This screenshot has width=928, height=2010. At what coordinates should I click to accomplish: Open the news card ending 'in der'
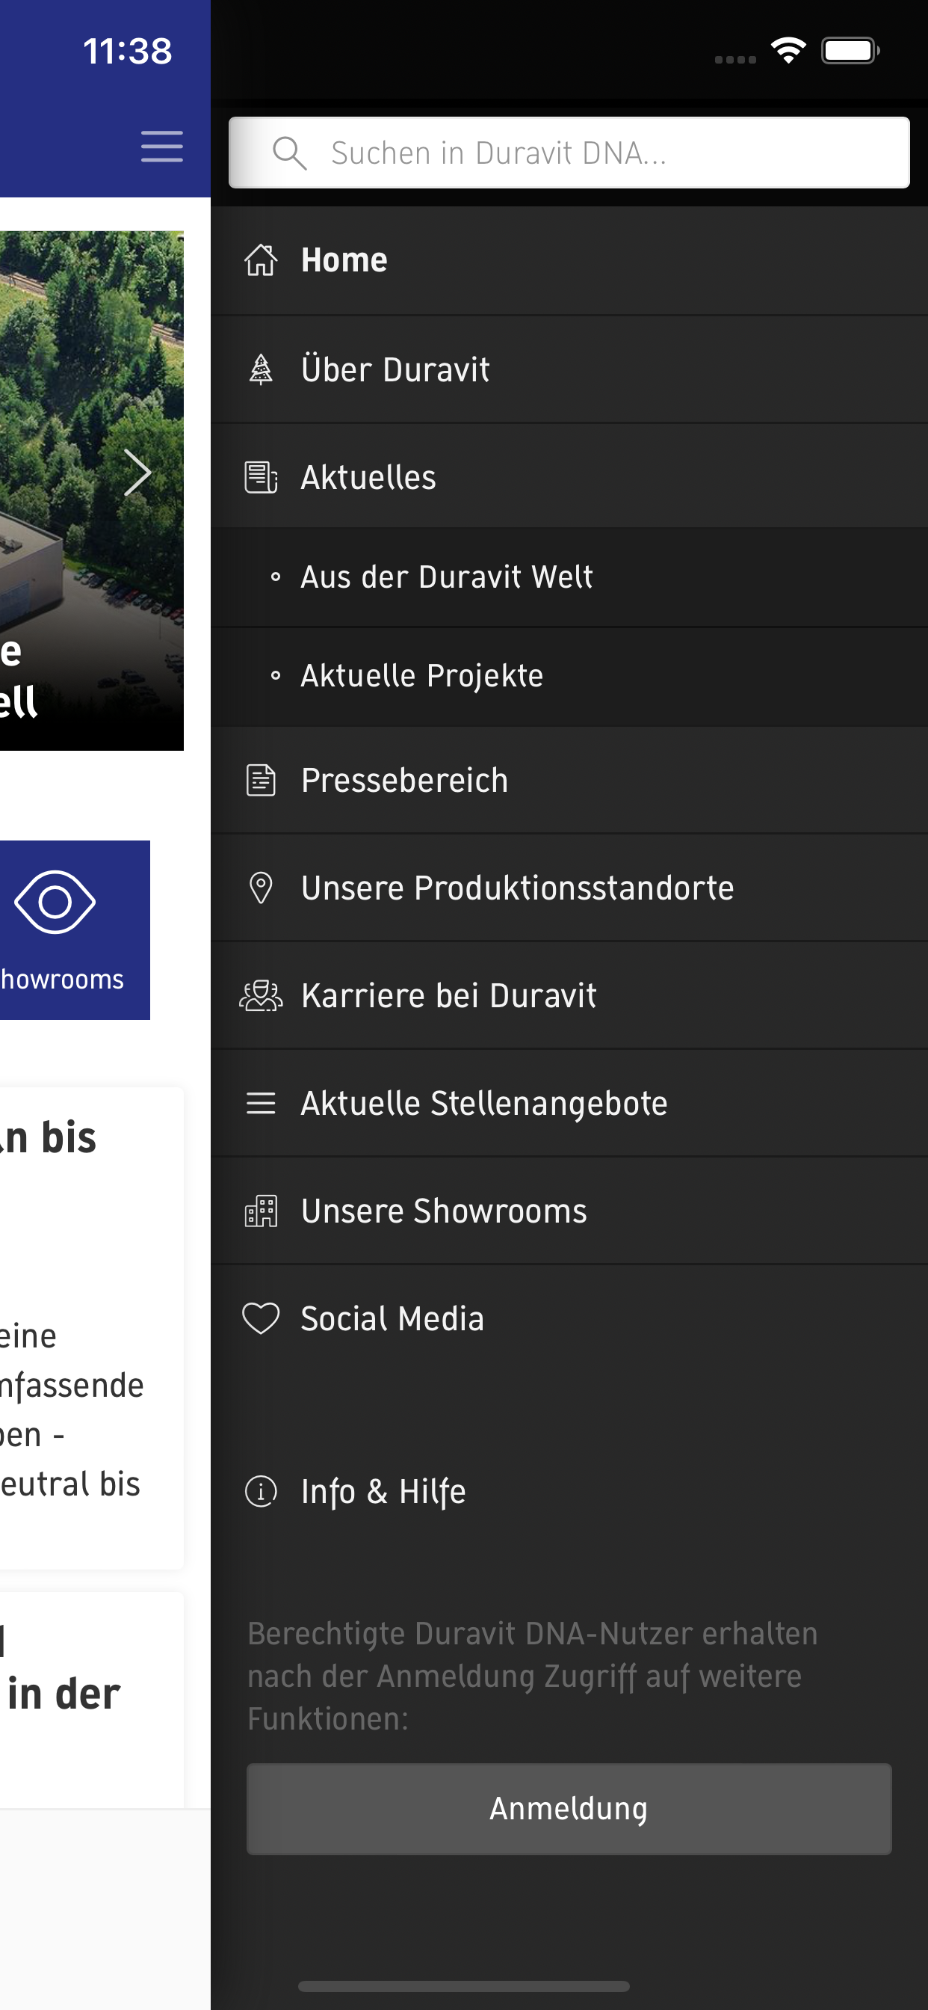click(91, 1700)
